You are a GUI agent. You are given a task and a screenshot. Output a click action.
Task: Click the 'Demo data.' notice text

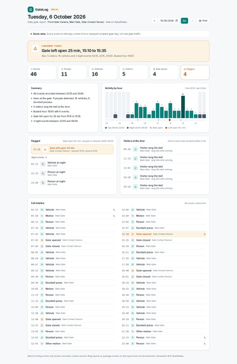click(39, 34)
